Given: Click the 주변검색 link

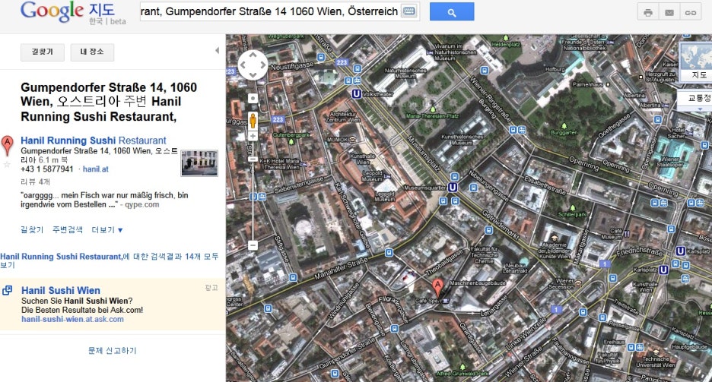Looking at the screenshot, I should coord(68,230).
